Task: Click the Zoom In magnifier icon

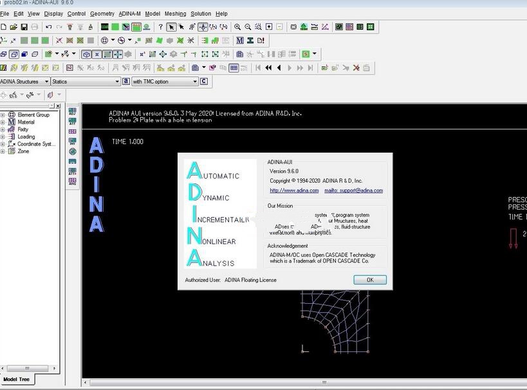Action: [x=237, y=27]
